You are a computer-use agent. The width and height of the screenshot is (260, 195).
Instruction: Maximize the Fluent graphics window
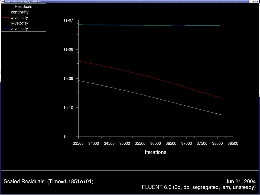(x=254, y=2)
